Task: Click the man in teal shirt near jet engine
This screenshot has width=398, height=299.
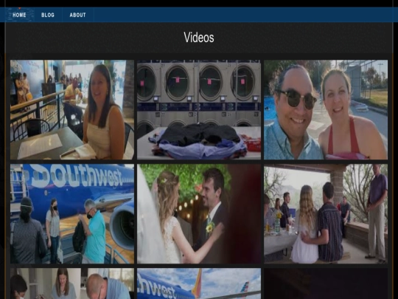Action: 94,231
